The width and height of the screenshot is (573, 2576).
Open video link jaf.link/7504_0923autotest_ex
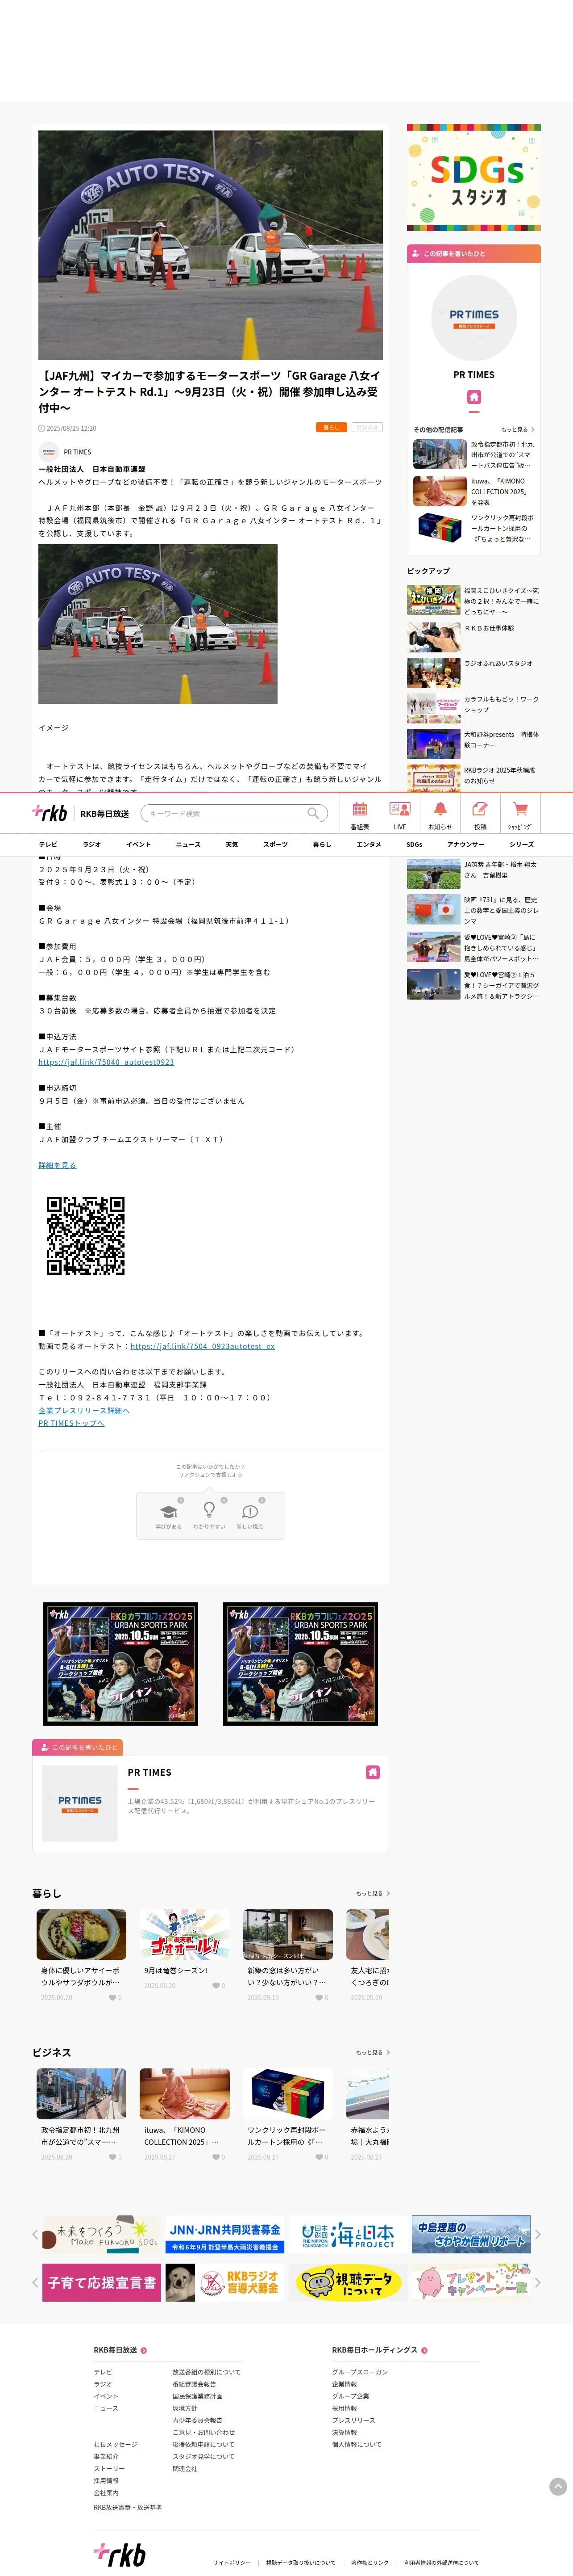pos(203,1346)
